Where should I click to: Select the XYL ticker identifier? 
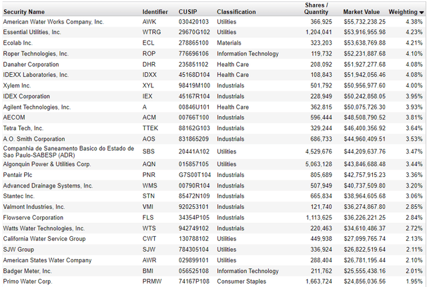148,85
